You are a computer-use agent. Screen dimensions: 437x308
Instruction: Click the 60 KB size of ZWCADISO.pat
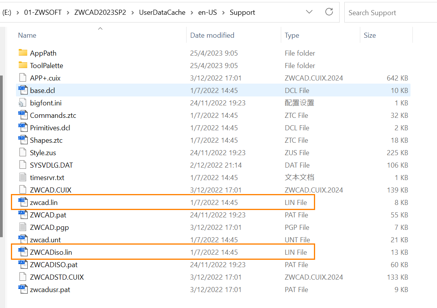399,265
